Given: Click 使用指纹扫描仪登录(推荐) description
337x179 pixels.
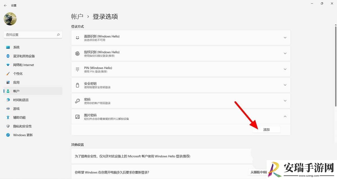Looking at the screenshot, I should pos(99,56).
